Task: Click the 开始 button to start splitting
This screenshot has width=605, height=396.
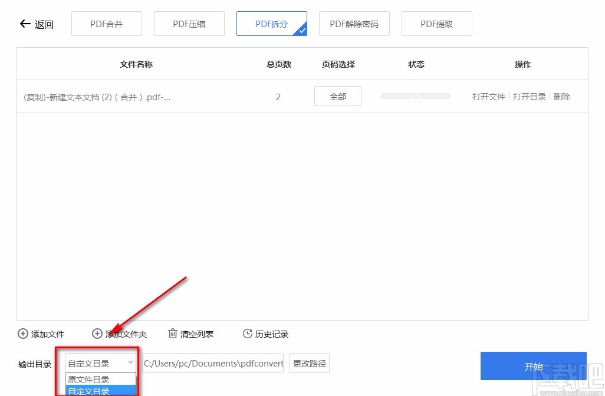Action: [532, 365]
